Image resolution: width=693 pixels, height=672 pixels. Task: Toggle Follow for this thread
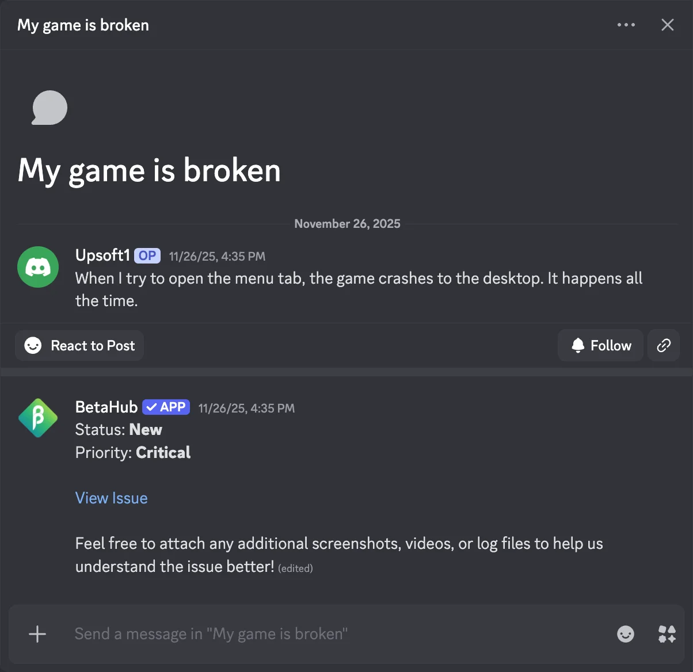click(x=600, y=345)
